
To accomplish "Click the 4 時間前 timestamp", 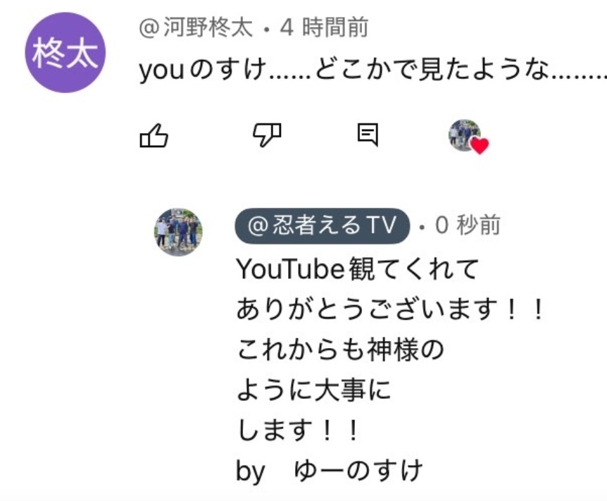I will [324, 28].
